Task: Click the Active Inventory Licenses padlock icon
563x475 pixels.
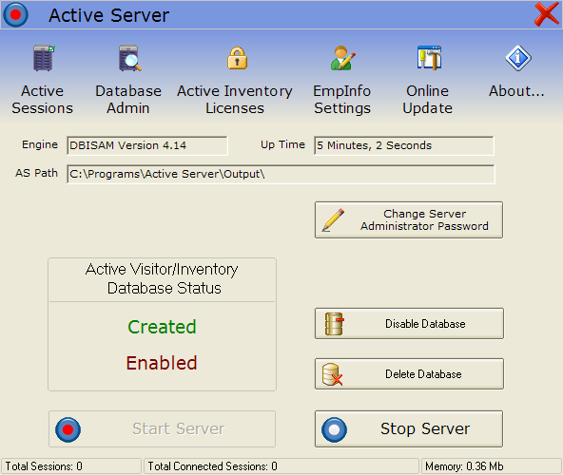Action: (237, 58)
